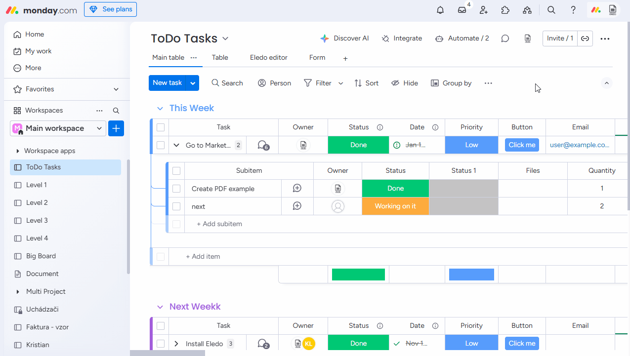Viewport: 630px width, 356px height.
Task: Collapse the This Week group
Action: point(160,108)
